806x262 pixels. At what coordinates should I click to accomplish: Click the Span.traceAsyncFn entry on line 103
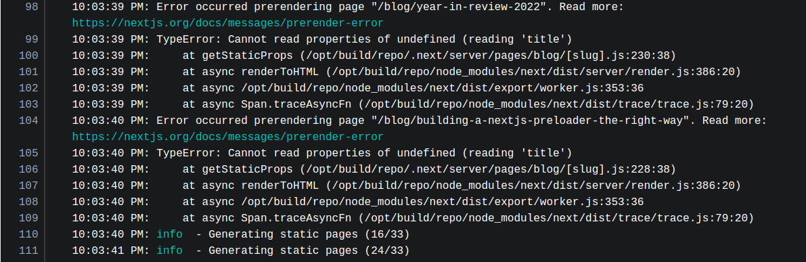point(468,105)
